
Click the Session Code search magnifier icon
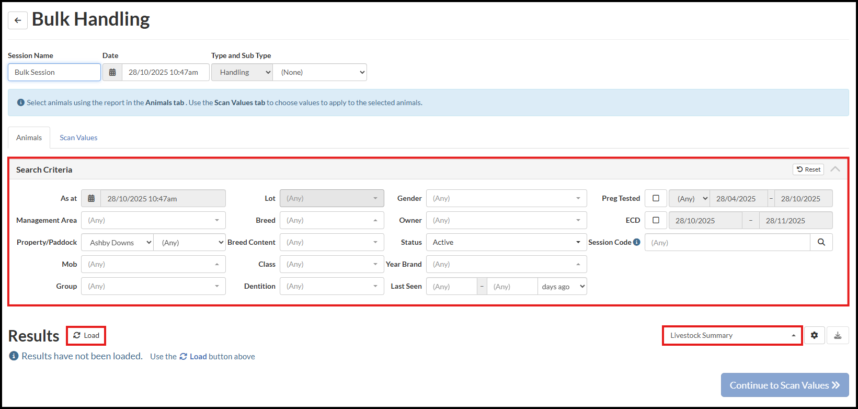821,242
